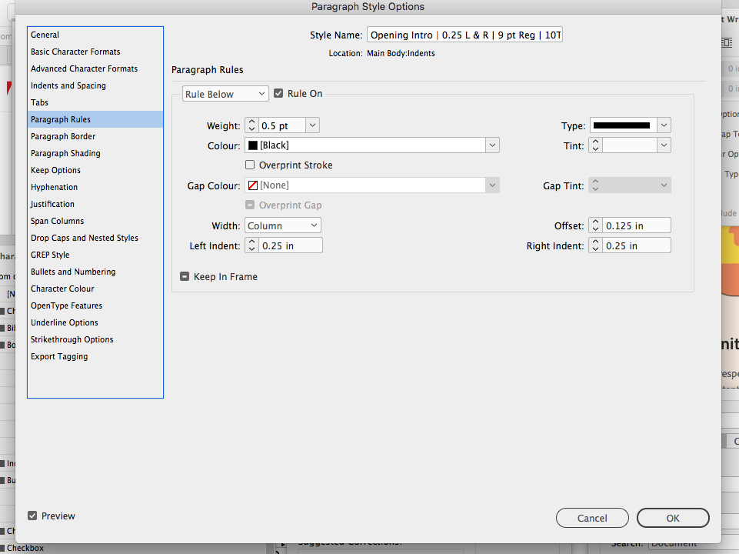Open GREP Style settings
Viewport: 739px width, 554px height.
point(49,255)
